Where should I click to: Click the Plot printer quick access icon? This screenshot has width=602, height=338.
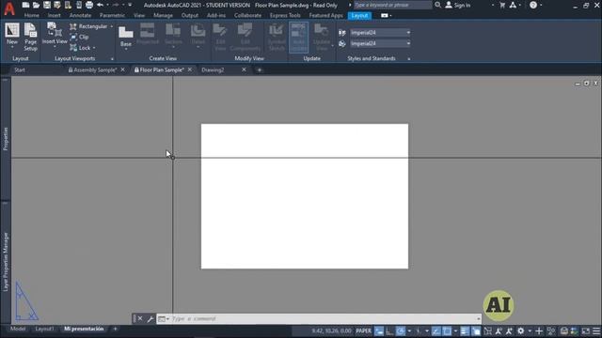tap(89, 5)
